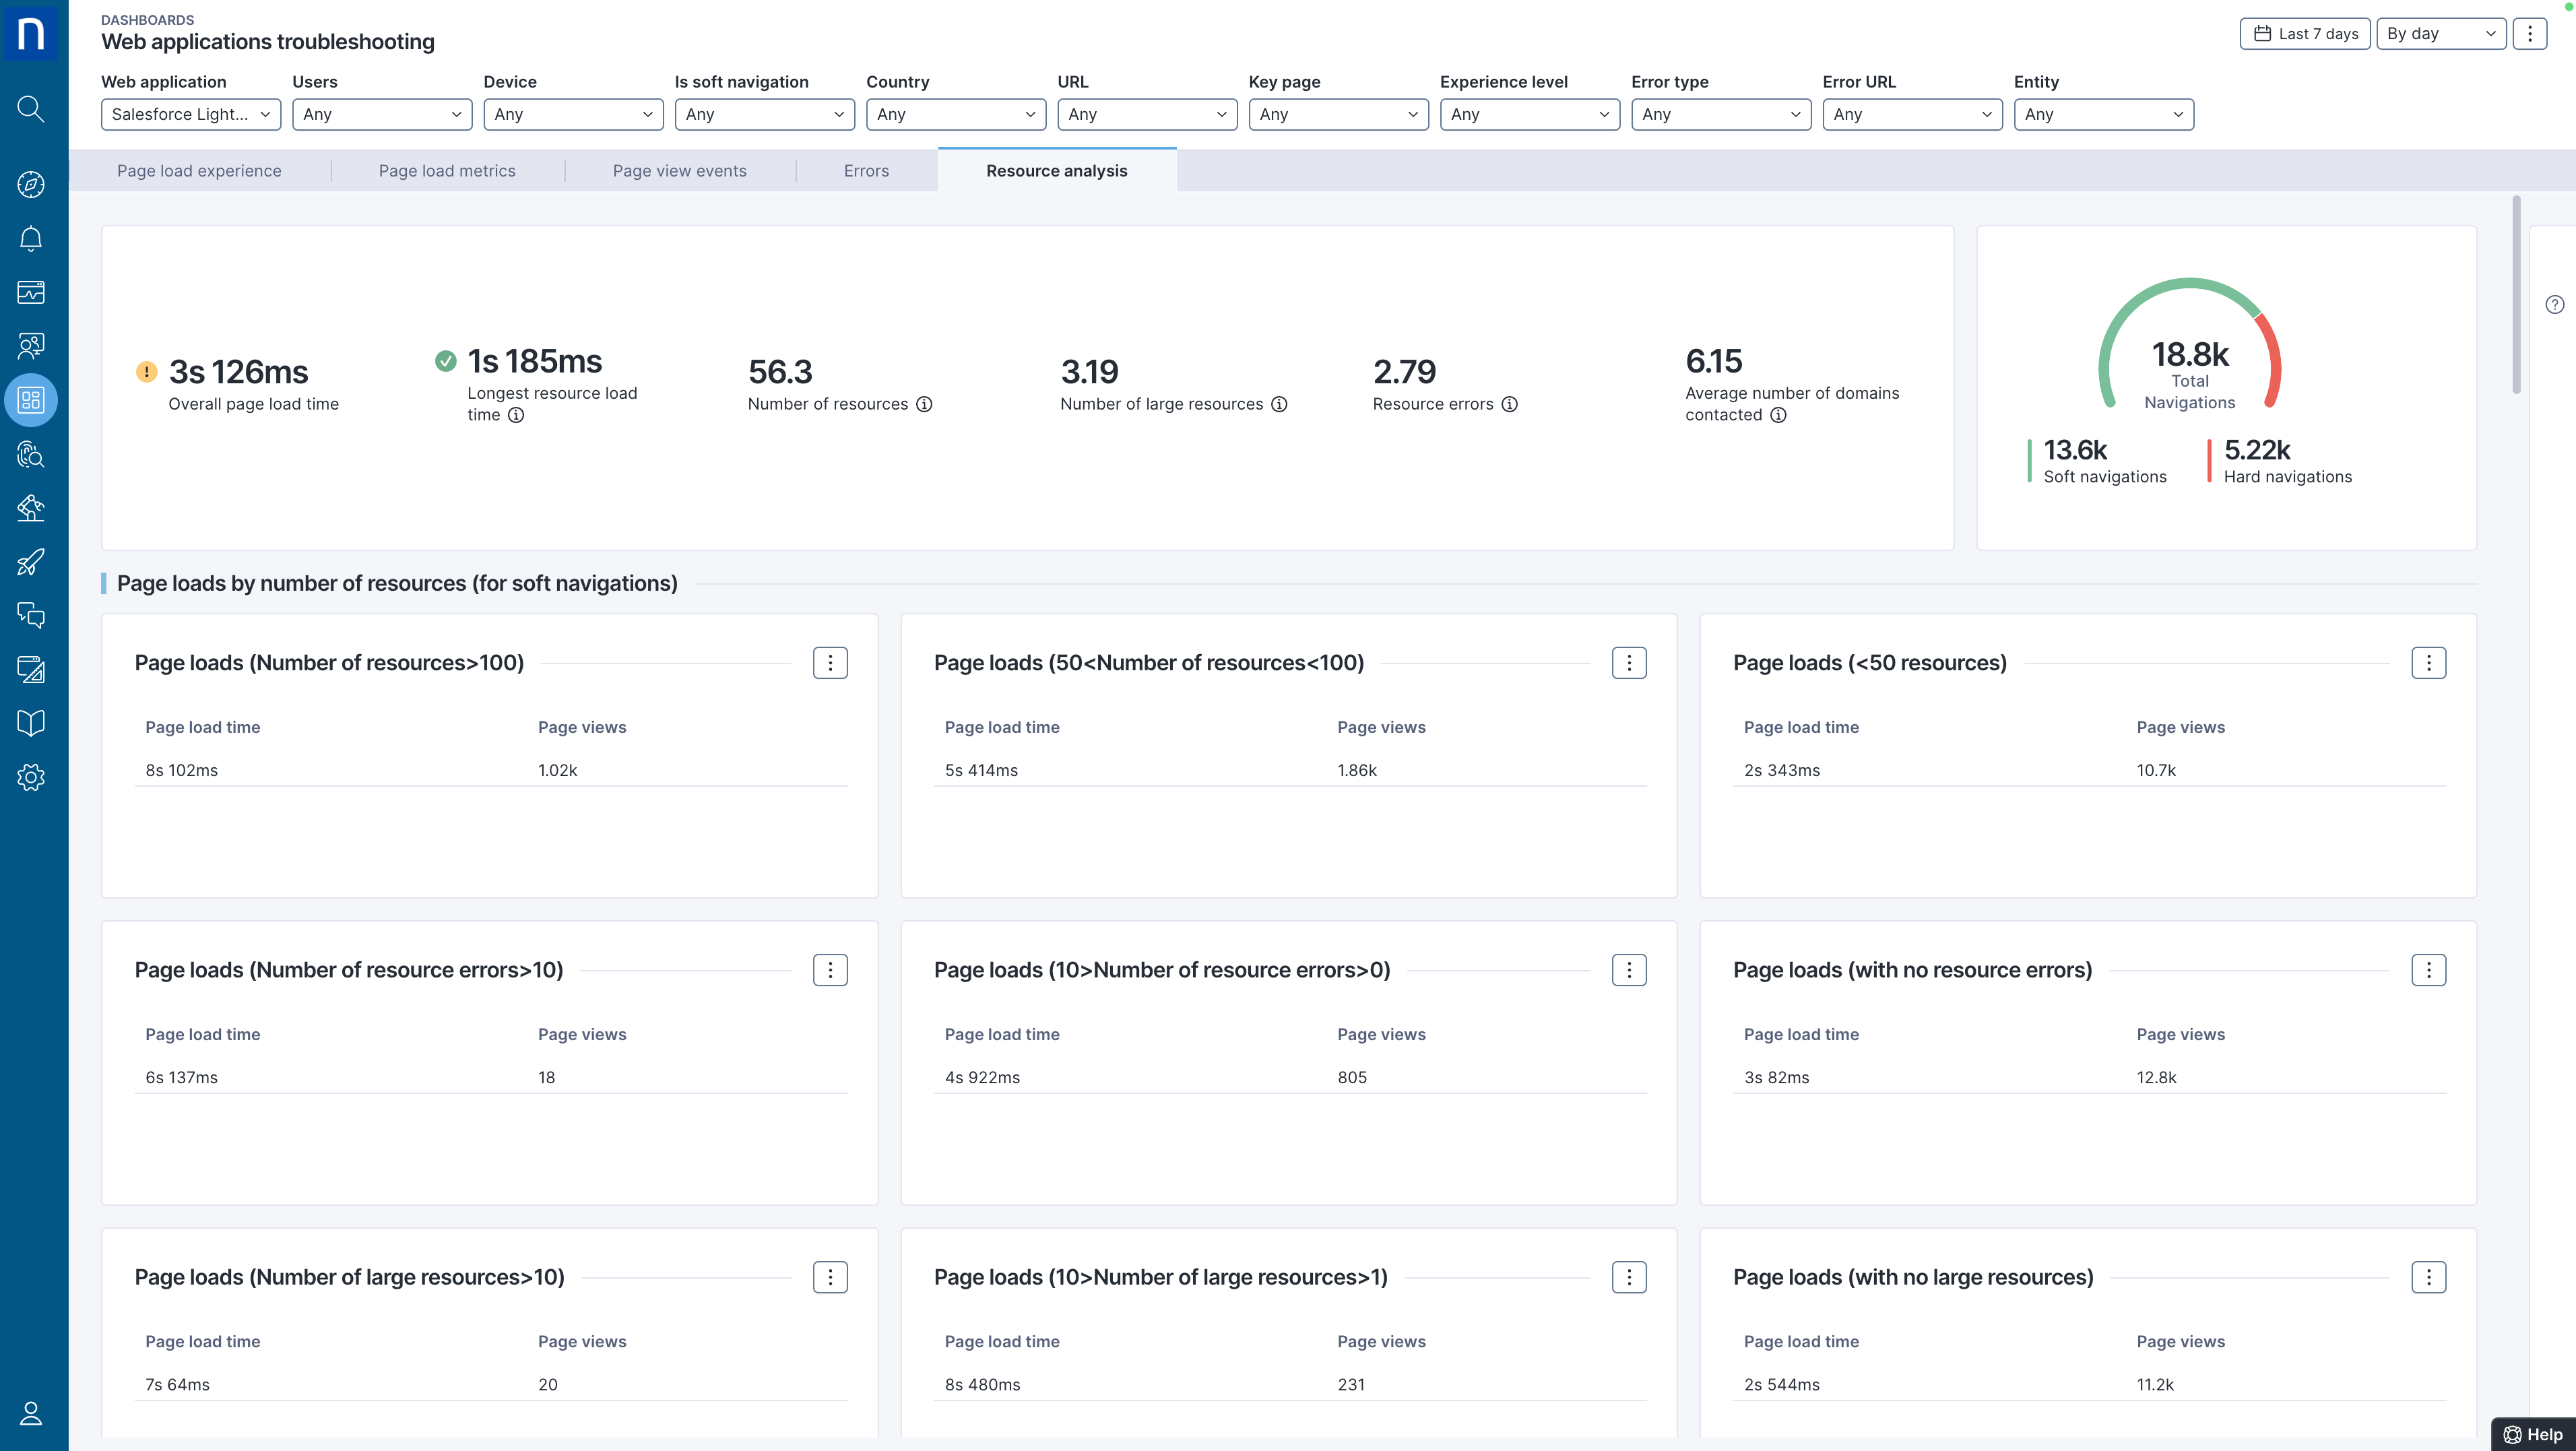Switch to the Page load metrics tab
Viewport: 2576px width, 1451px height.
447,171
